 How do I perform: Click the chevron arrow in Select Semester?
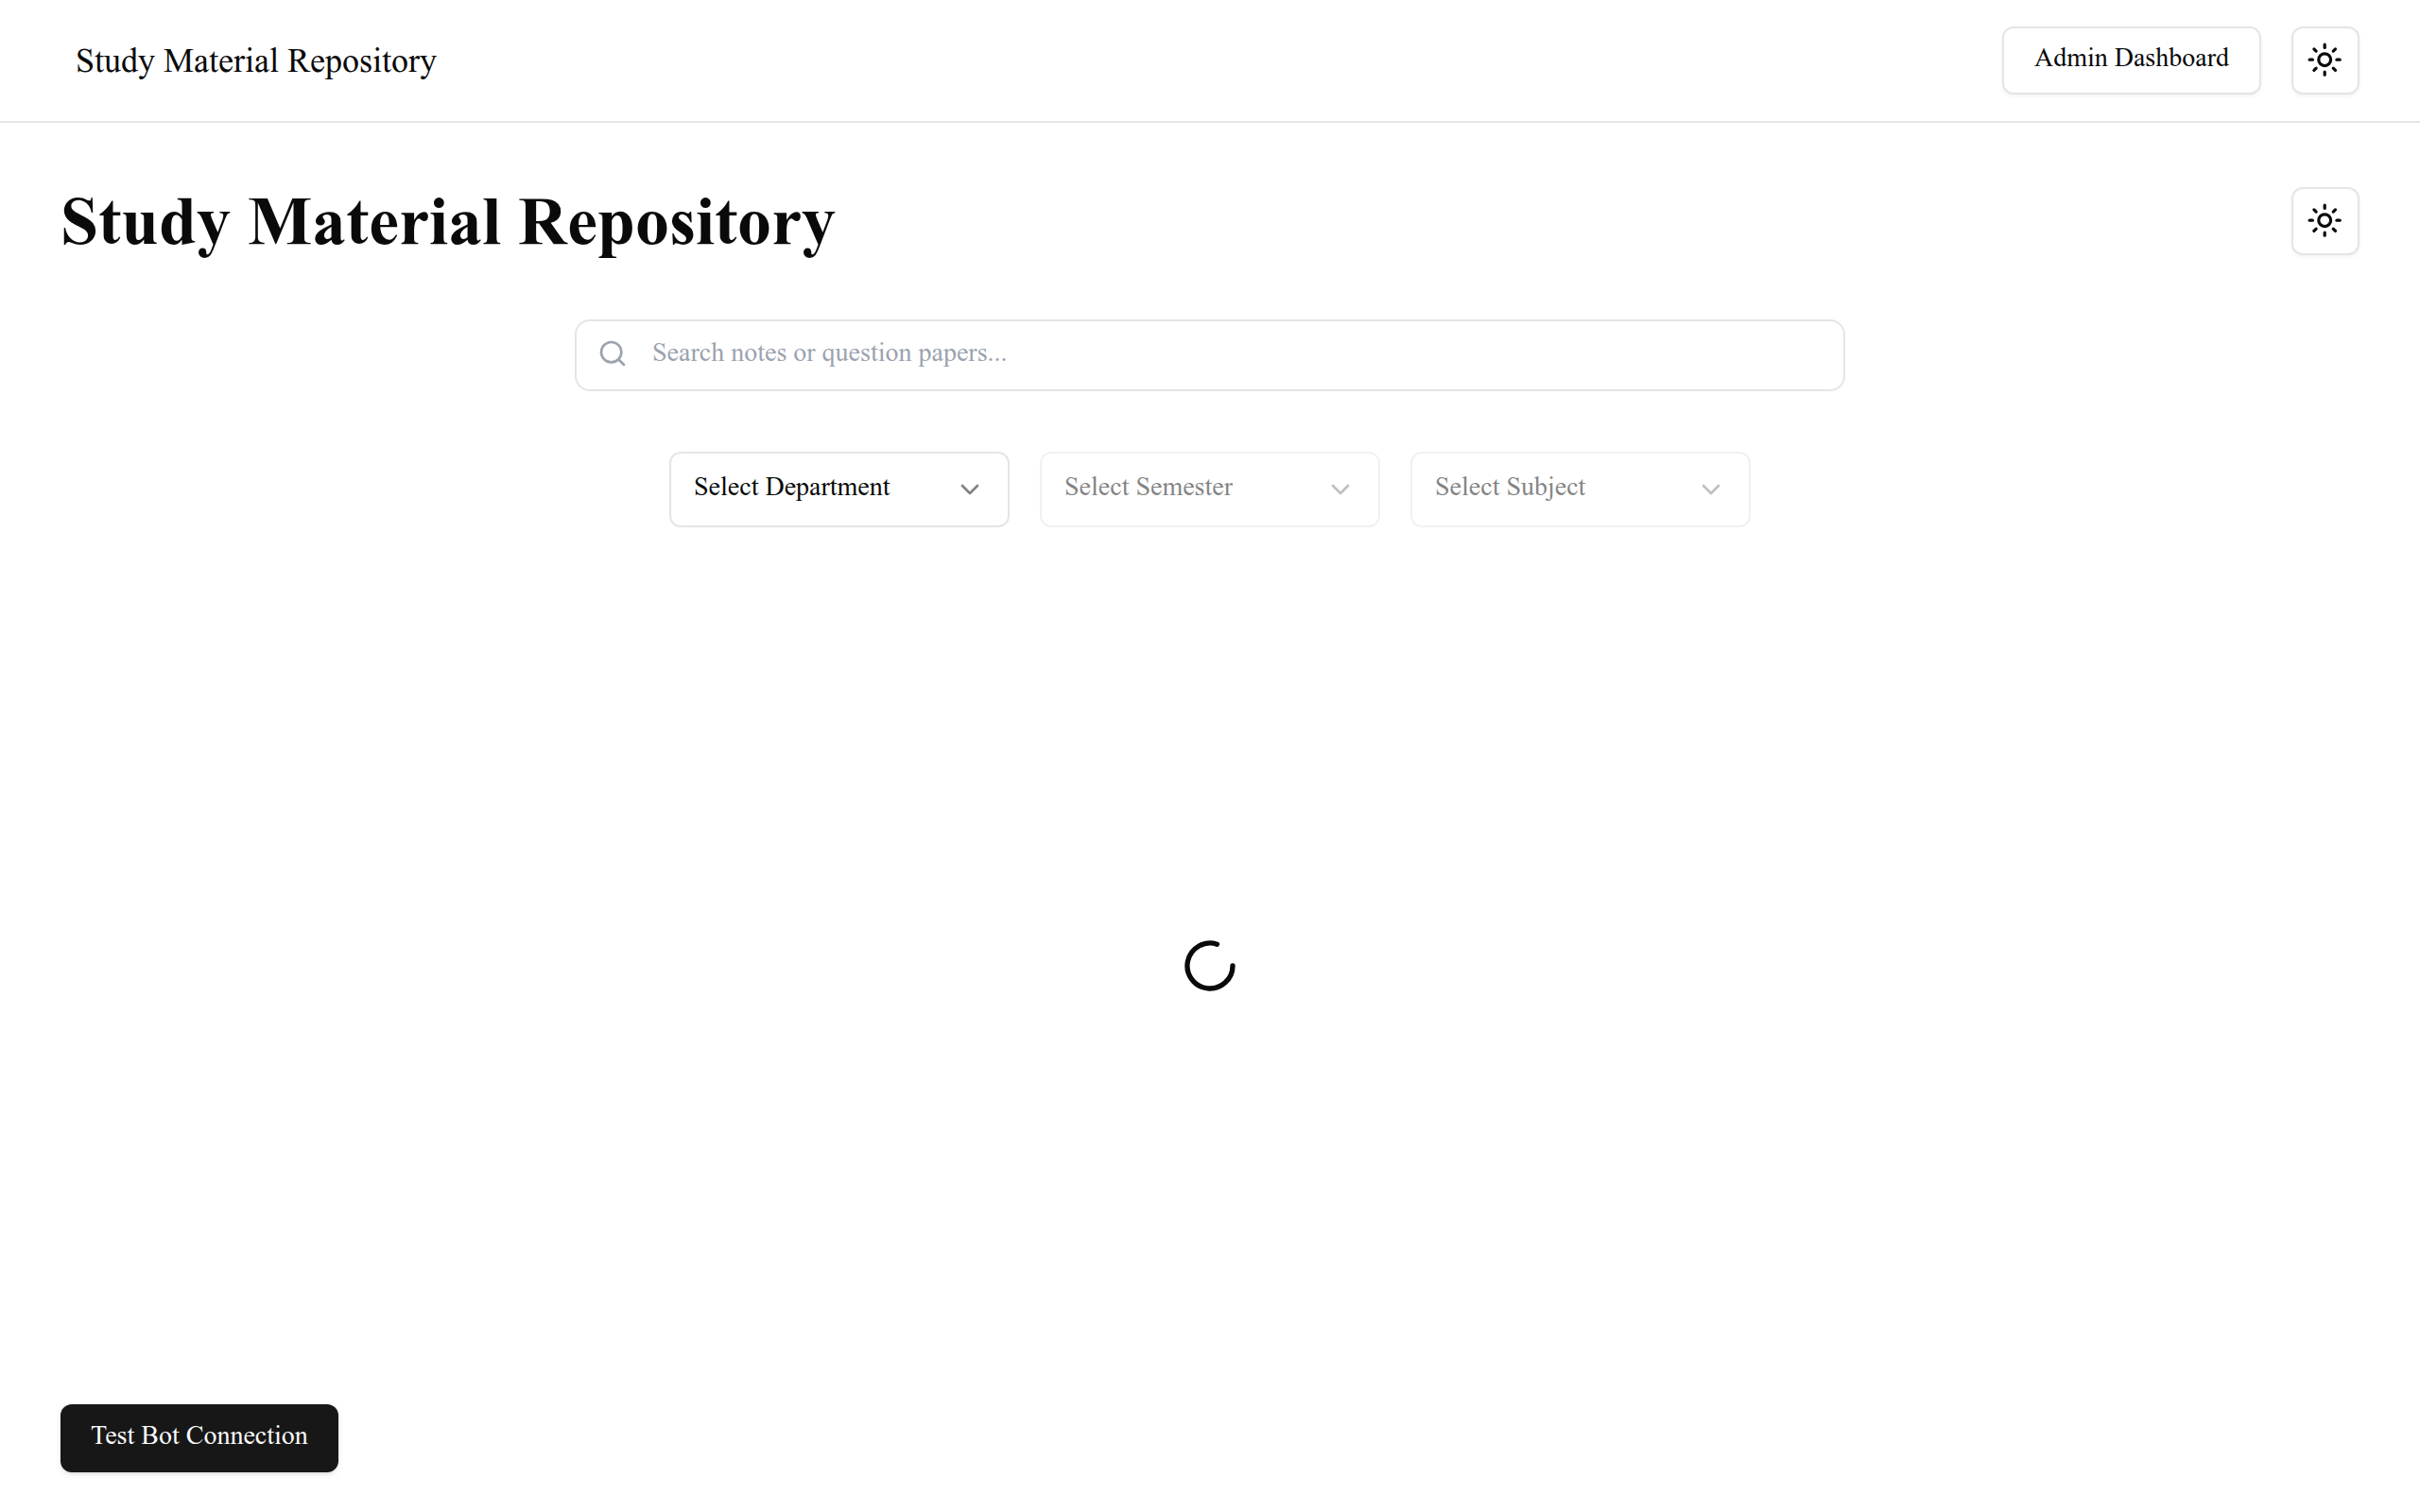coord(1340,489)
